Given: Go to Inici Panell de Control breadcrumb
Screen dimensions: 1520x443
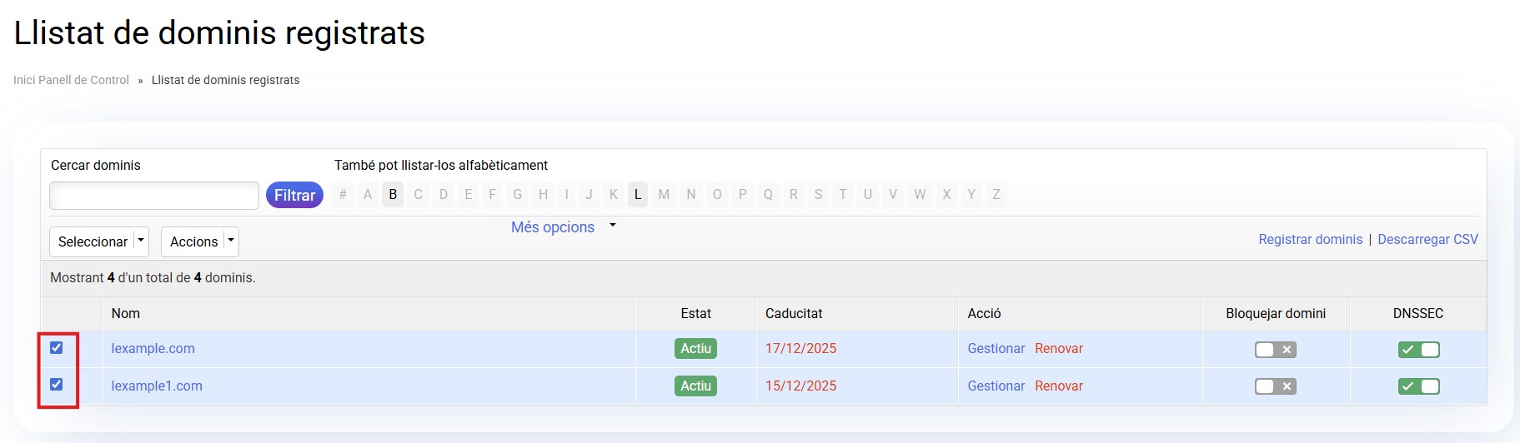Looking at the screenshot, I should click(71, 81).
